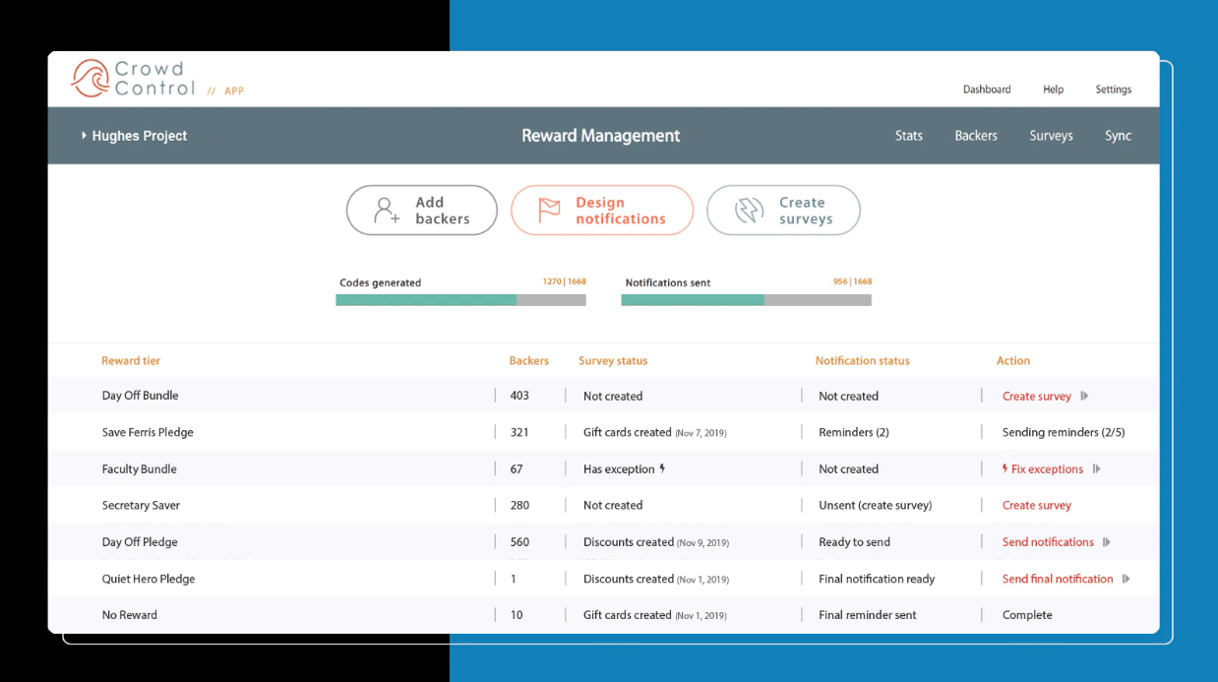Click the Create surveys button
The image size is (1218, 682).
(783, 211)
